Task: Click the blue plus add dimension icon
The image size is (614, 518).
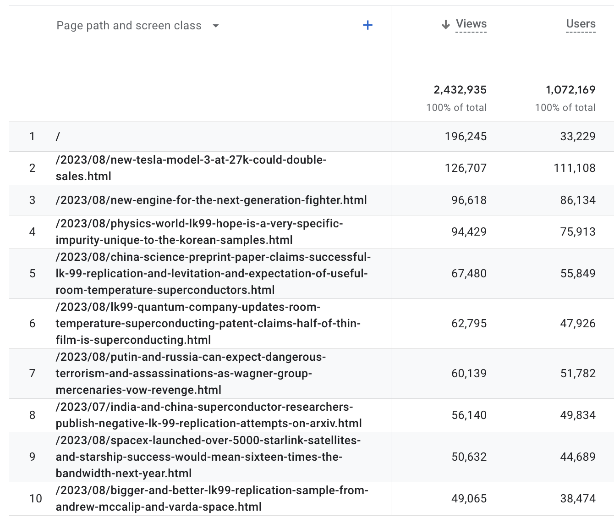Action: (367, 25)
